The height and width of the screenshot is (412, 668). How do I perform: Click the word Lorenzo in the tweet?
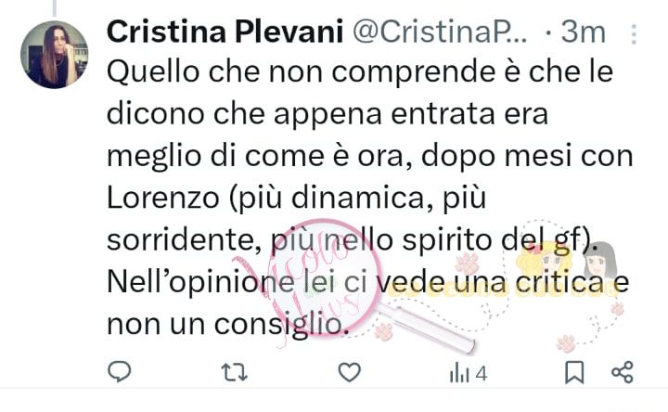point(162,198)
